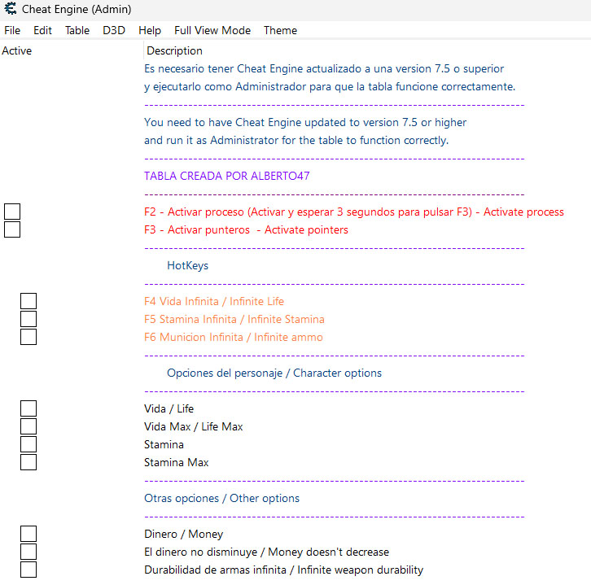
Task: Select the Money doesn't decrease entry
Action: click(266, 552)
